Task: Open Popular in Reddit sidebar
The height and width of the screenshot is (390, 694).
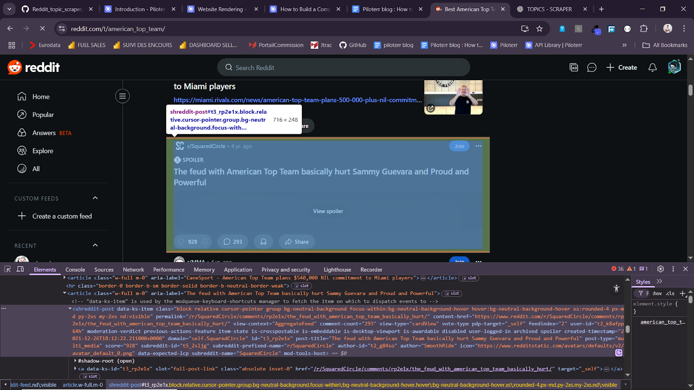Action: click(x=36, y=115)
